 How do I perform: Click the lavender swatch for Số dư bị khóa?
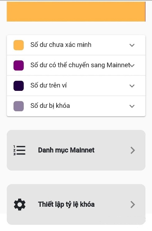(x=18, y=106)
